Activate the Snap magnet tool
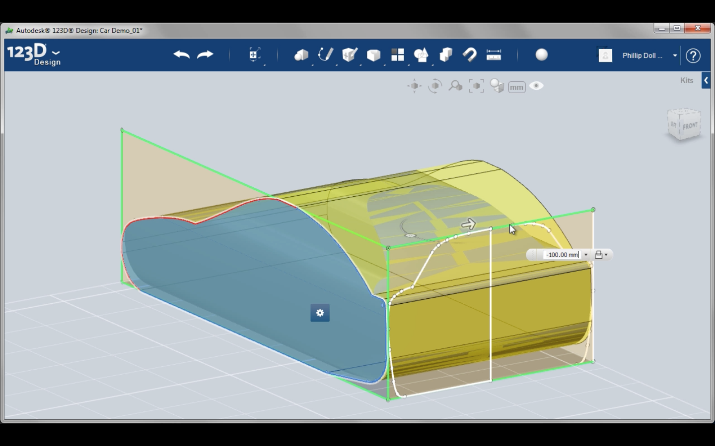The height and width of the screenshot is (446, 715). 469,55
